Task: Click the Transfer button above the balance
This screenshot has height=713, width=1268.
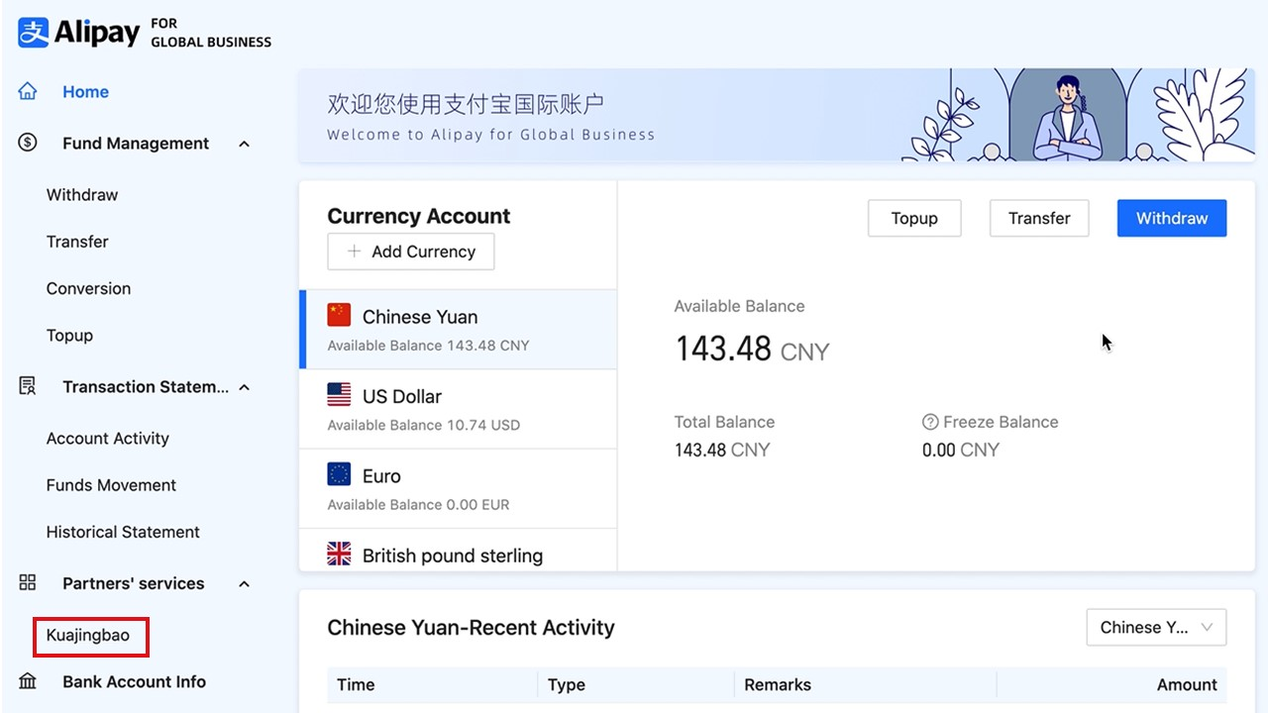Action: tap(1039, 218)
